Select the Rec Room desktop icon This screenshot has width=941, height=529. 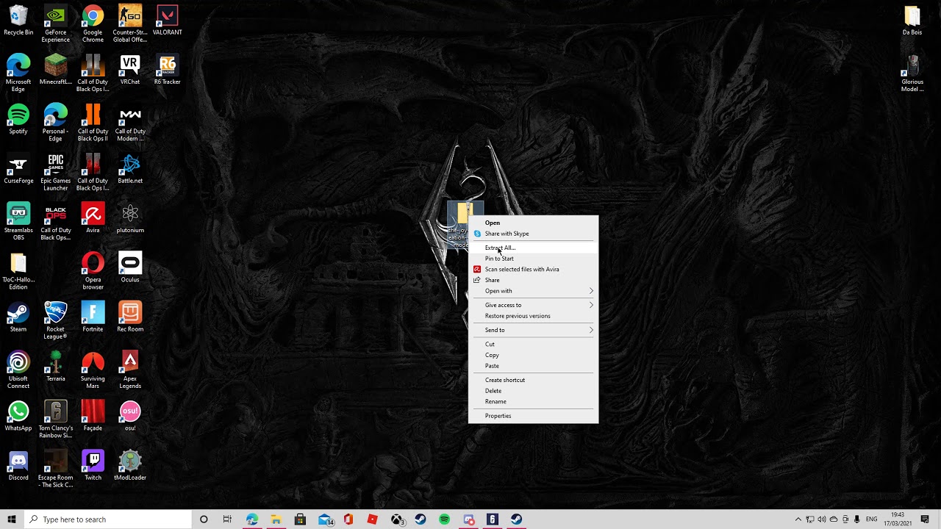click(130, 317)
